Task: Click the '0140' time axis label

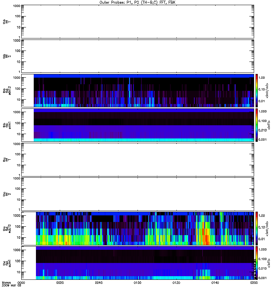Action: pyautogui.click(x=215, y=282)
